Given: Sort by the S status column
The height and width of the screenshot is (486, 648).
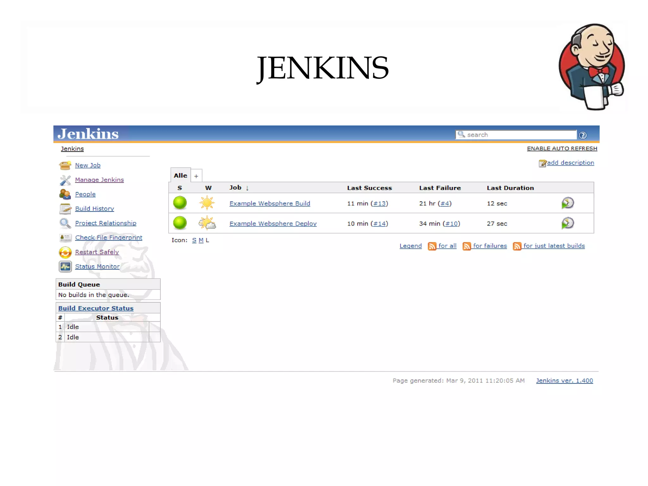Looking at the screenshot, I should (180, 188).
